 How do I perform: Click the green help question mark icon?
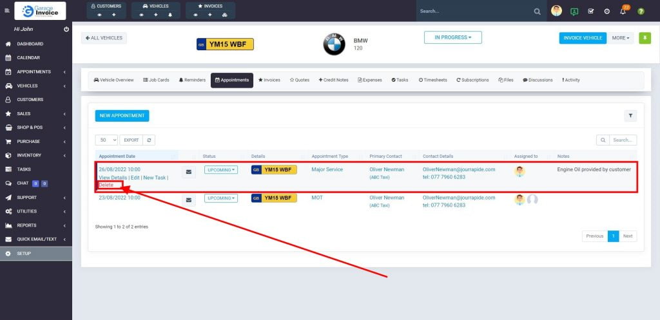coord(641,12)
